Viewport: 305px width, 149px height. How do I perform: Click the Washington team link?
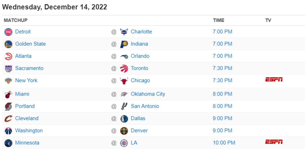tap(28, 131)
